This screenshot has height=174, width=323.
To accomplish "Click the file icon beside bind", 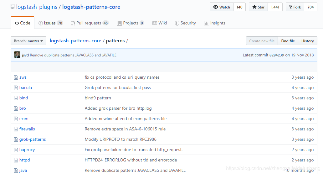I will [x=16, y=98].
